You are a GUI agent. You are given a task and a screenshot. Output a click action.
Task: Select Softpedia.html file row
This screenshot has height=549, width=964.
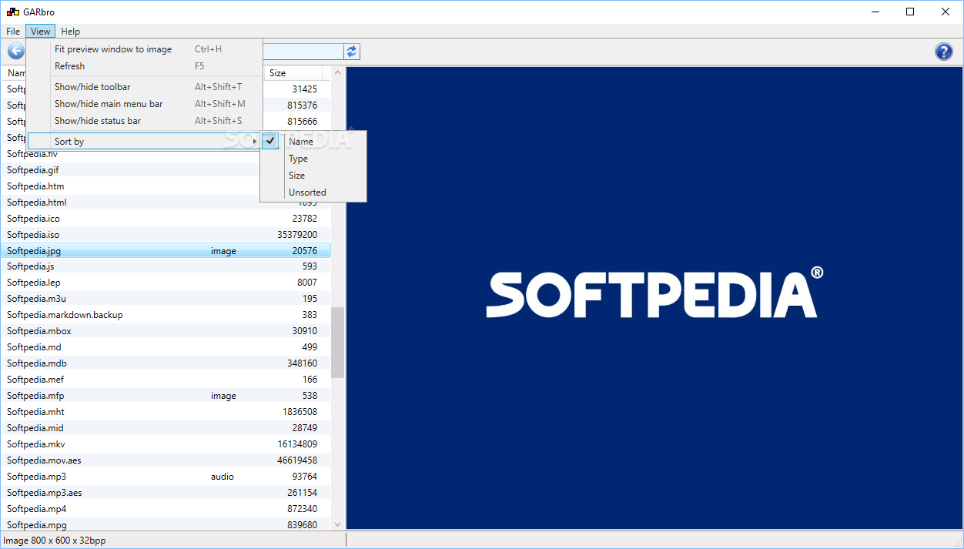(x=166, y=203)
